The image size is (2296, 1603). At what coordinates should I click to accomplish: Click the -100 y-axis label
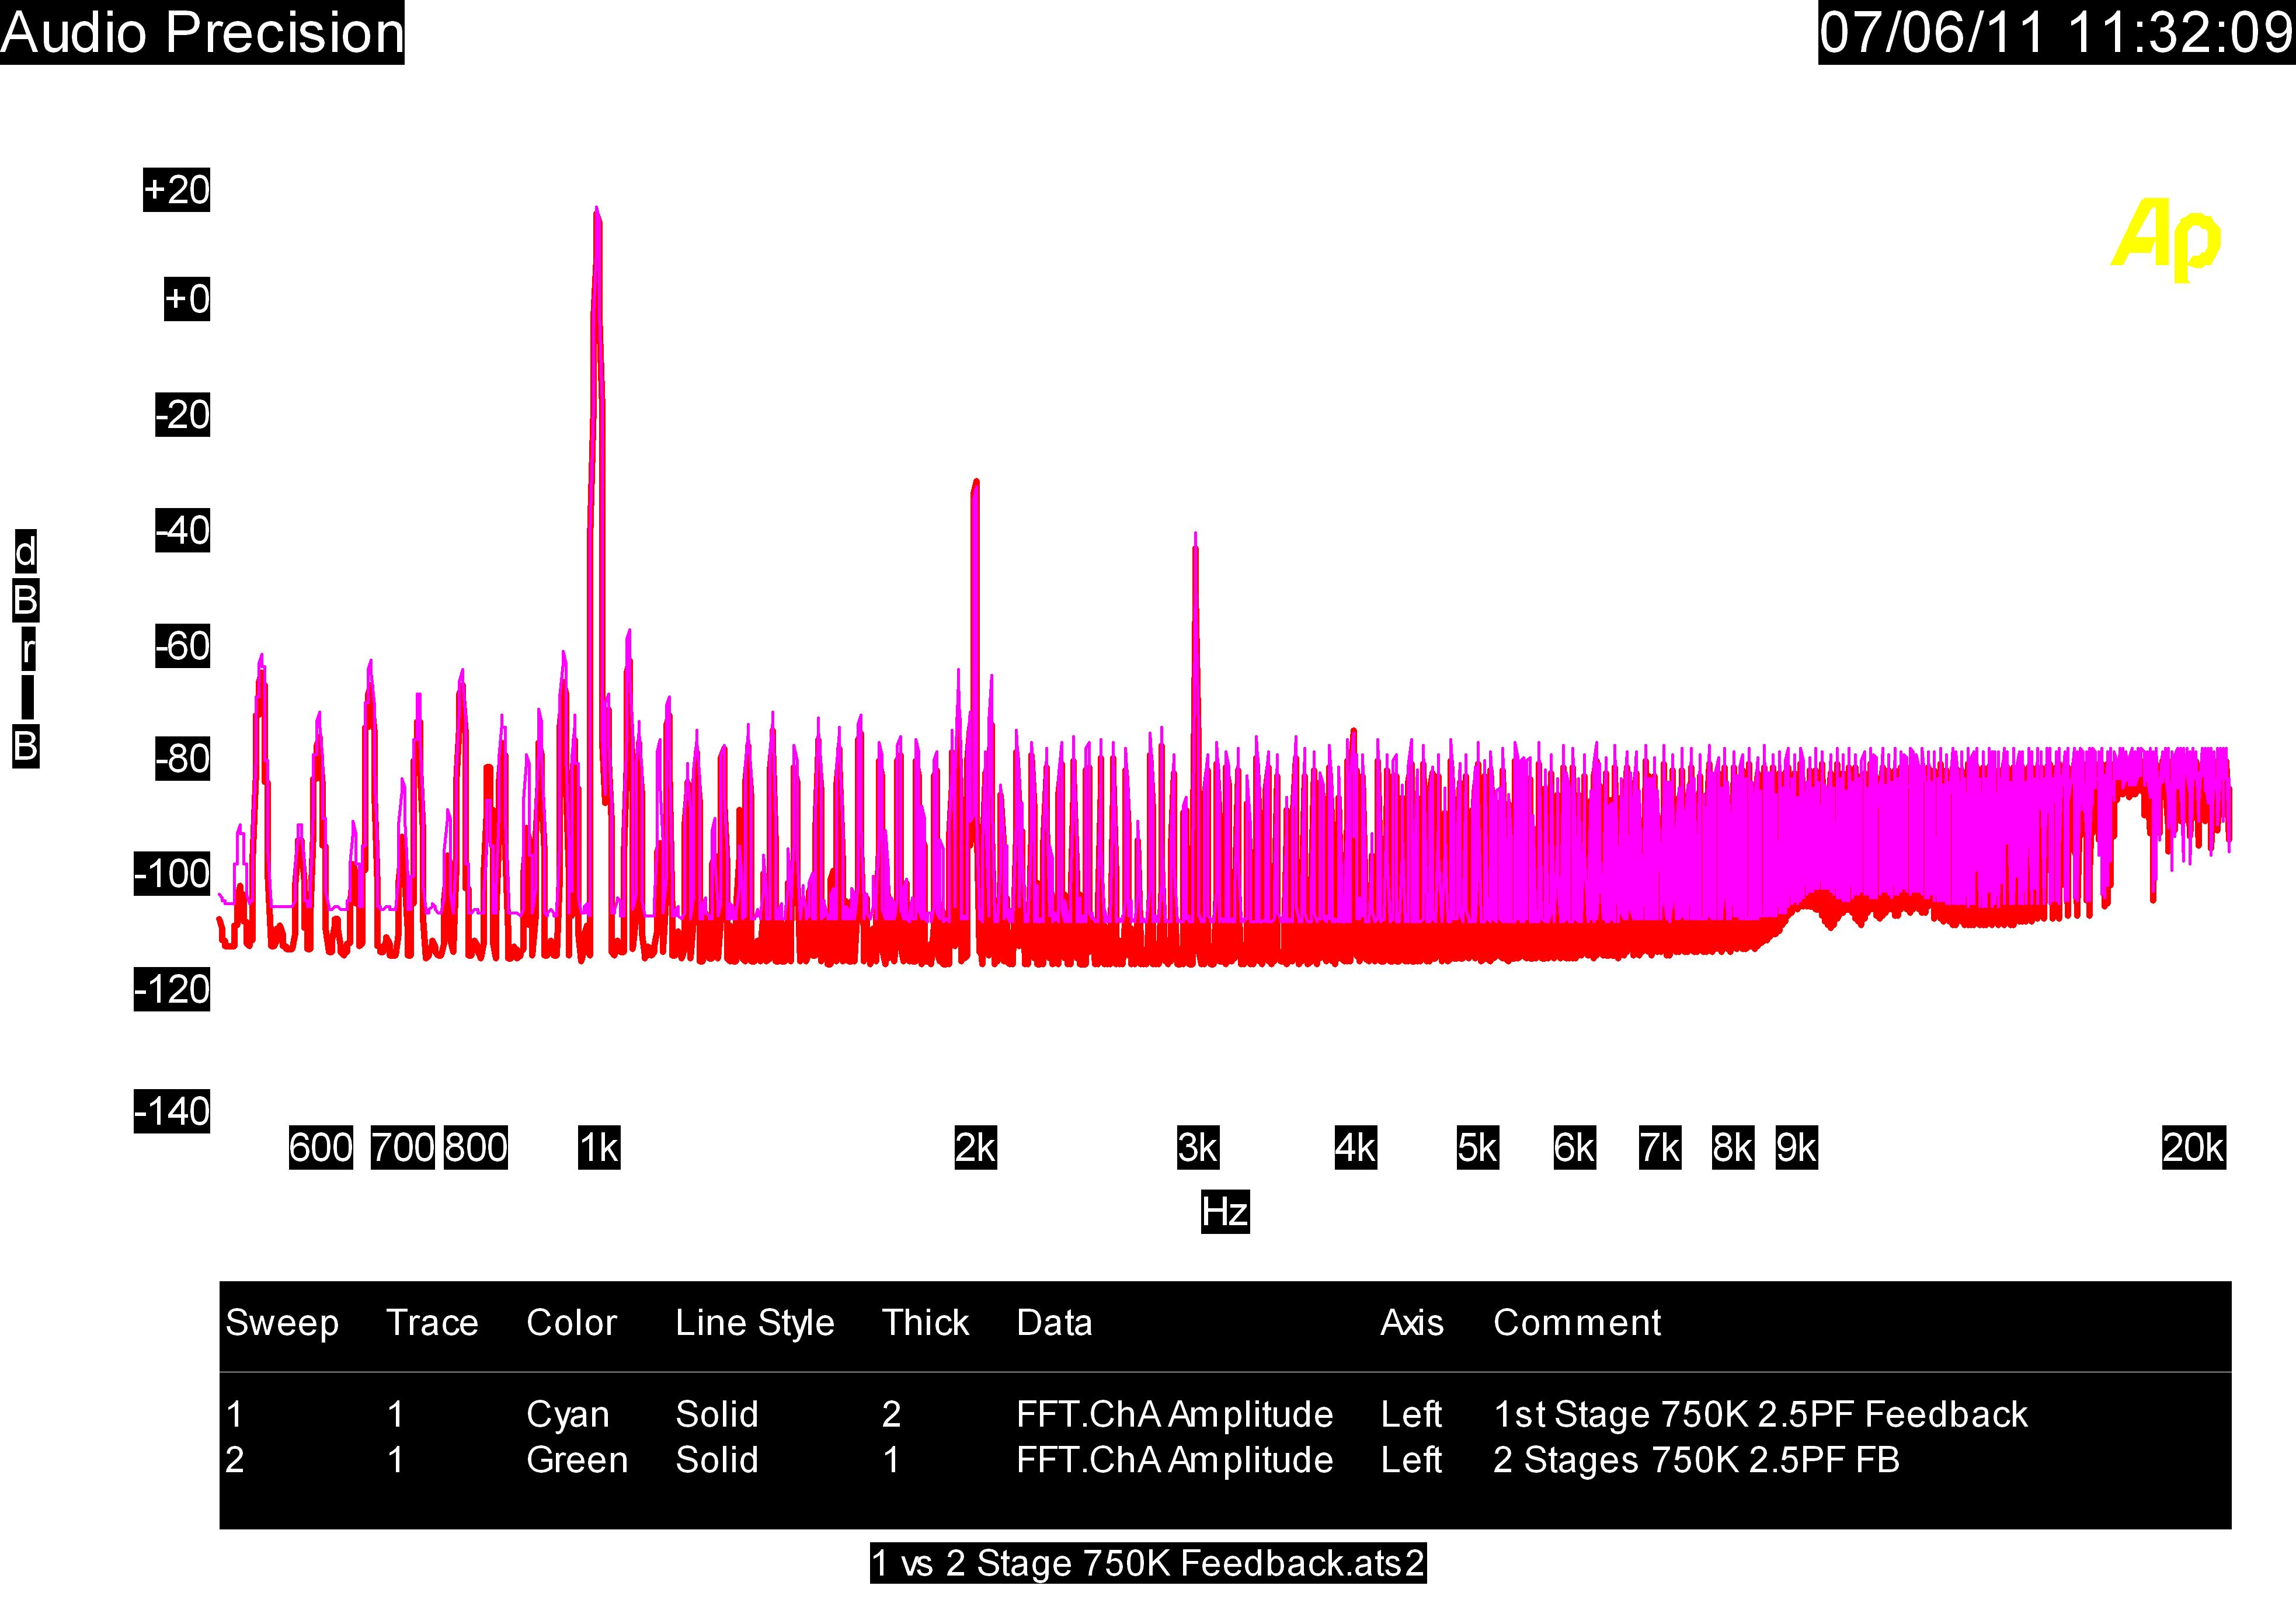click(x=172, y=875)
